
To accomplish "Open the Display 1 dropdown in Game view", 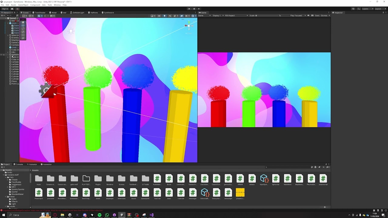I will (x=218, y=16).
